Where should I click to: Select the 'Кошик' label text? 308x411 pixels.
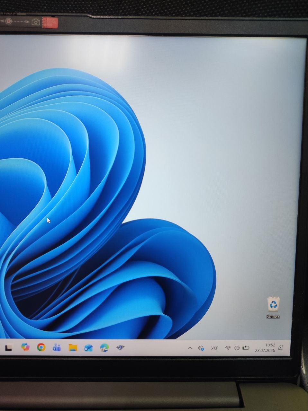273,317
